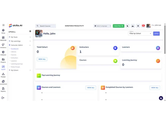The width and height of the screenshot is (166, 124).
Task: Click the John Lee username text
Action: click(x=158, y=25)
